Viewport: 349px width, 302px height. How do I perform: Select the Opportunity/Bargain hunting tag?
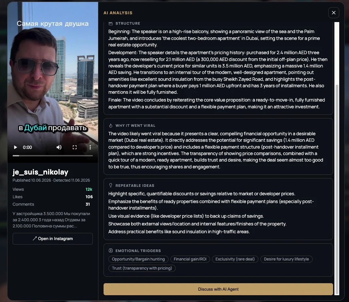(138, 259)
